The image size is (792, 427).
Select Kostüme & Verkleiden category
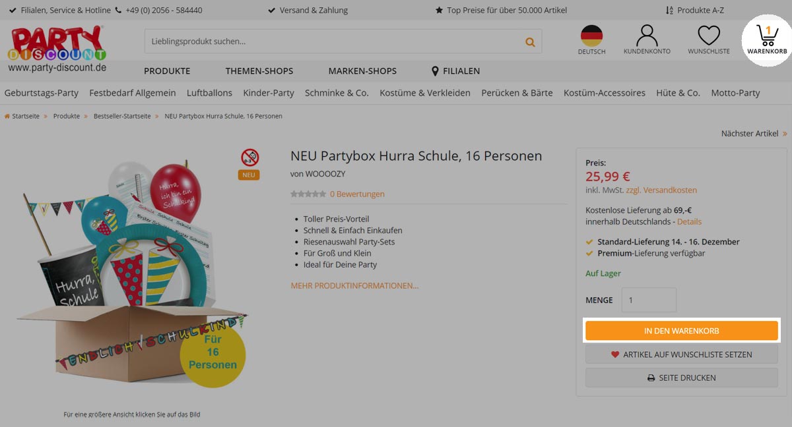(x=425, y=93)
